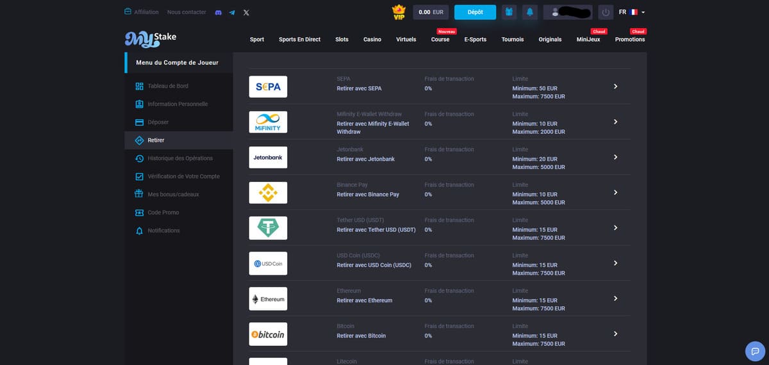Click the VIP crown icon
Viewport: 769px width, 365px height.
pyautogui.click(x=399, y=12)
